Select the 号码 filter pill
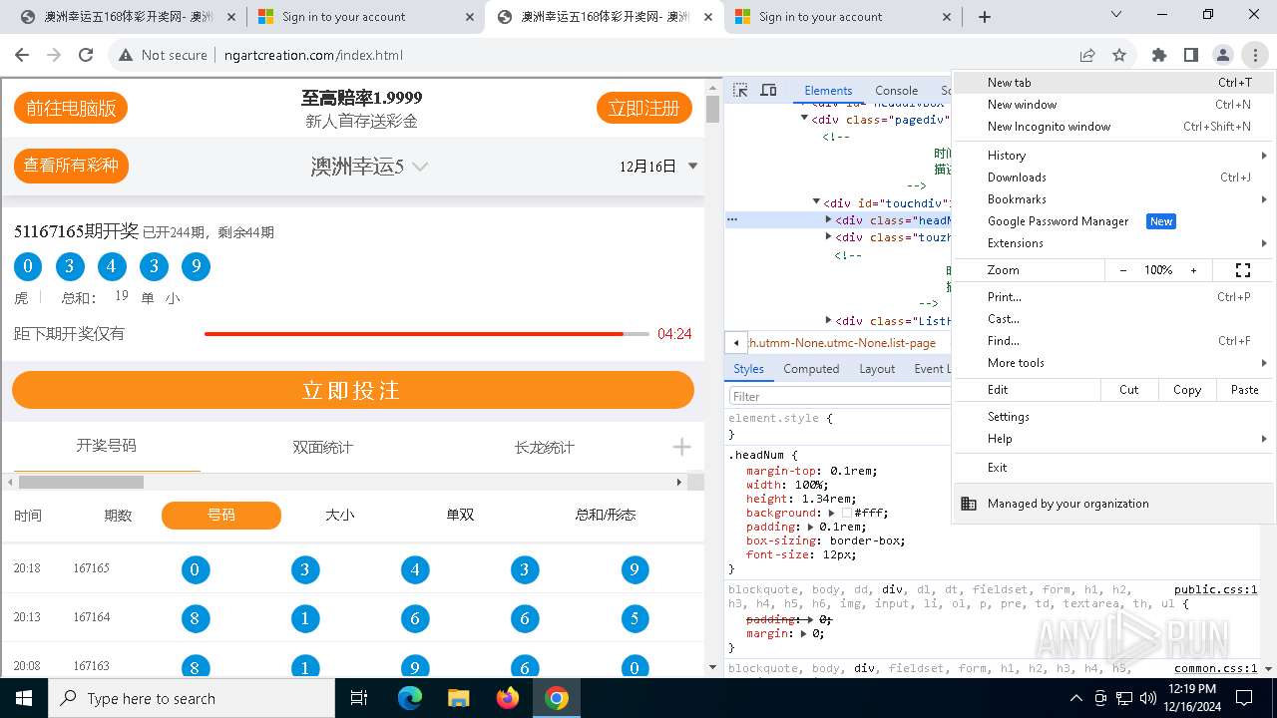The height and width of the screenshot is (718, 1277). [221, 515]
